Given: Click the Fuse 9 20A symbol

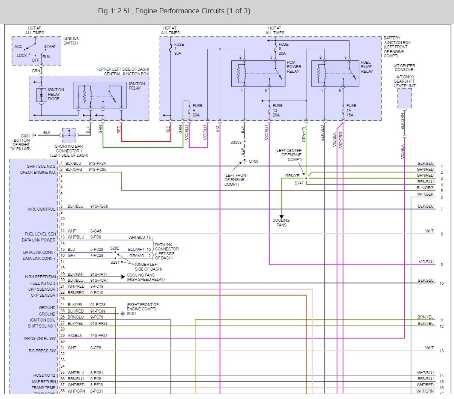Looking at the screenshot, I should (275, 47).
